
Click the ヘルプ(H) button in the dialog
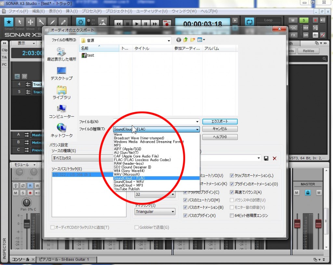pos(220,137)
